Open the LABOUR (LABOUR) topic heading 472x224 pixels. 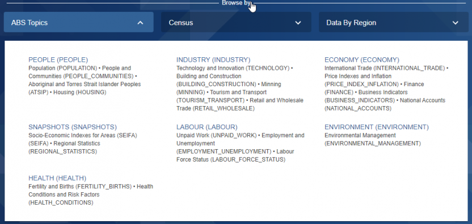[x=207, y=127]
